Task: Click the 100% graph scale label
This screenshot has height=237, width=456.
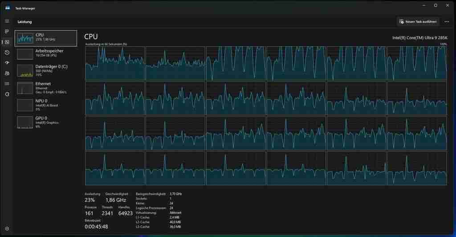Action: pyautogui.click(x=443, y=44)
